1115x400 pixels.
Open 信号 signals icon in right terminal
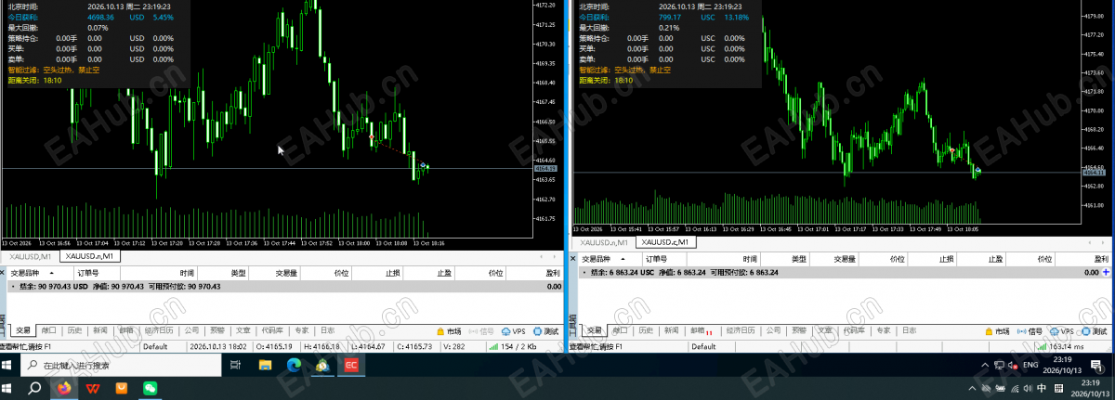pyautogui.click(x=1030, y=330)
